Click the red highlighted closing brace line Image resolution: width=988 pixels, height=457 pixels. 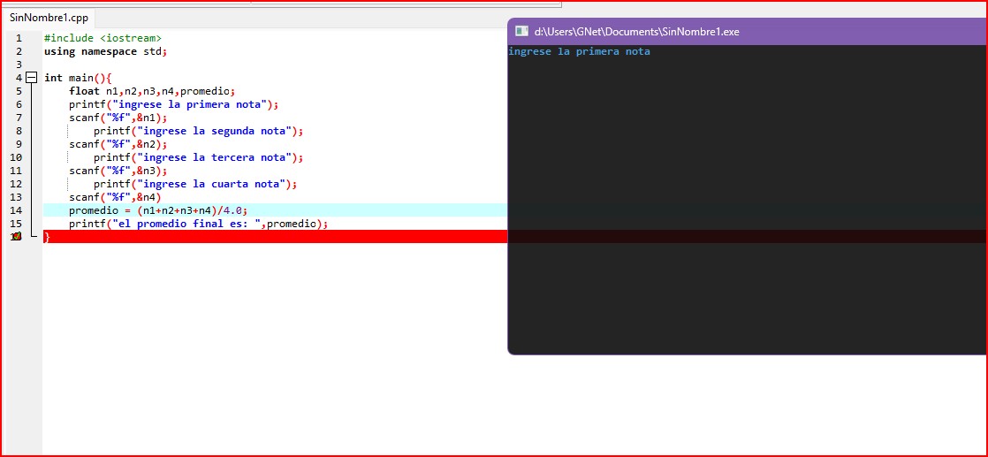pyautogui.click(x=265, y=237)
